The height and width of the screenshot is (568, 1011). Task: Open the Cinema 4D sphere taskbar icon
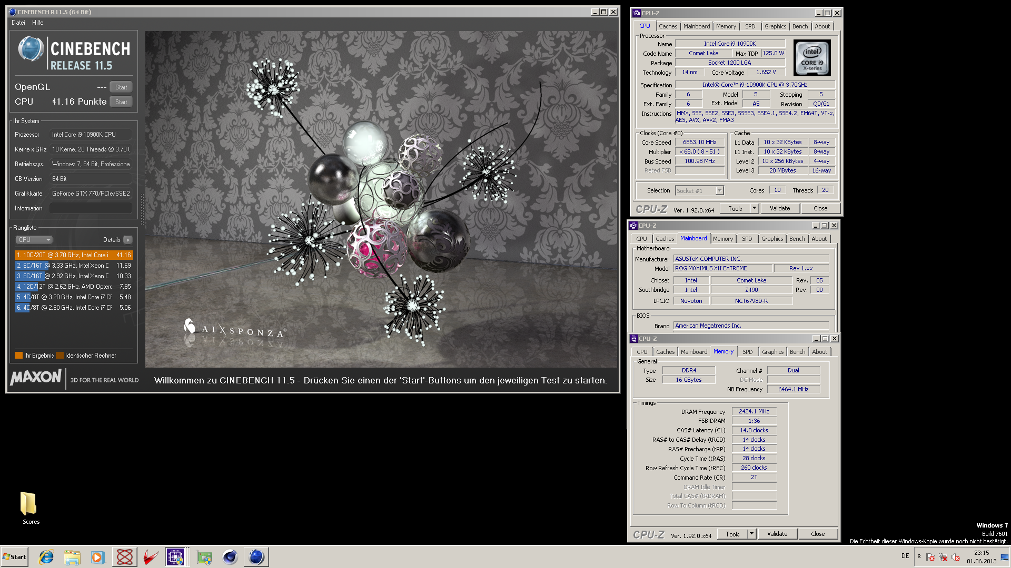tap(230, 557)
